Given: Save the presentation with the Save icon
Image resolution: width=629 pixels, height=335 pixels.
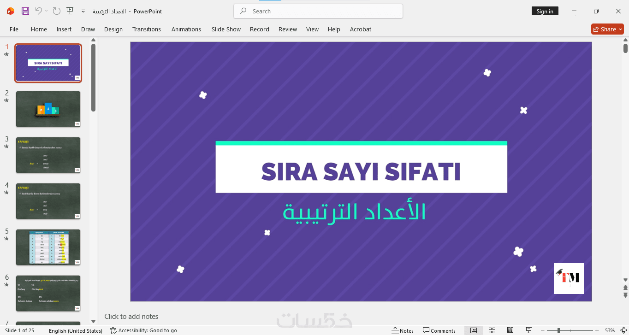Looking at the screenshot, I should tap(25, 11).
